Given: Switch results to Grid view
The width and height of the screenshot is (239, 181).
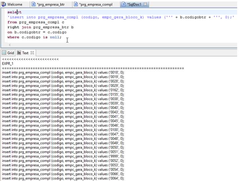Looking at the screenshot, I should click(x=8, y=53).
